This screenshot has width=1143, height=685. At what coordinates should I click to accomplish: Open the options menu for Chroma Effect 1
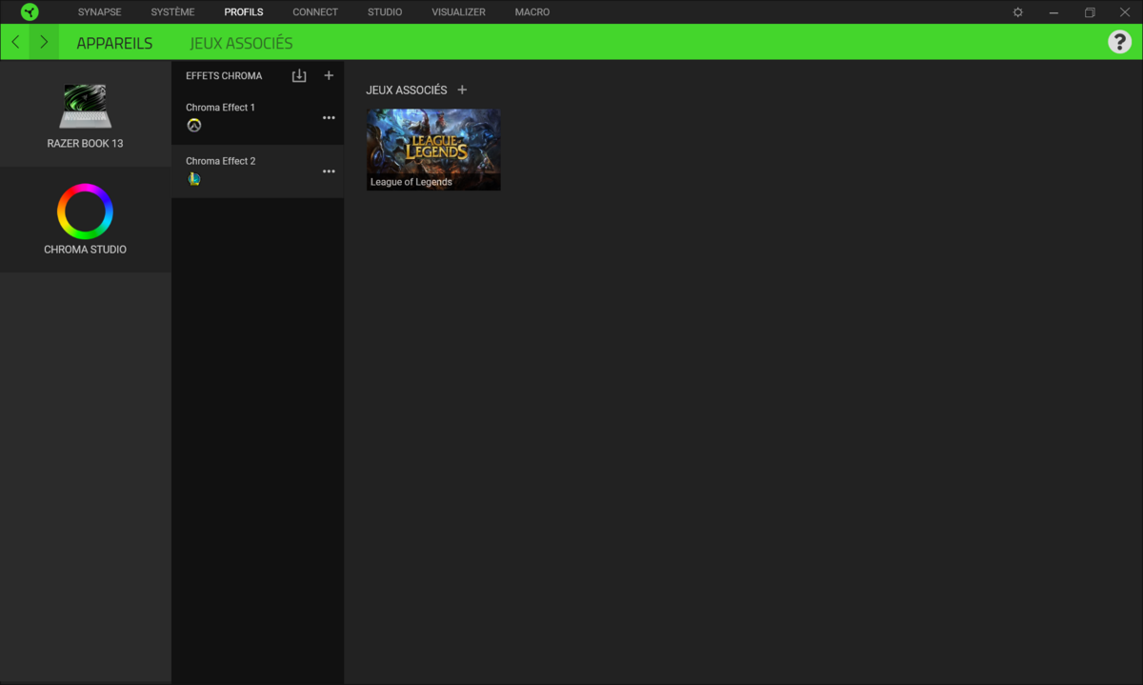(329, 118)
